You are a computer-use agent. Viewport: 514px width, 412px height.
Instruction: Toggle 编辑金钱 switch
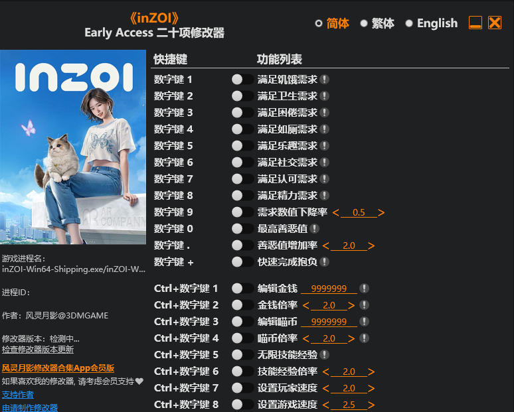pos(242,288)
